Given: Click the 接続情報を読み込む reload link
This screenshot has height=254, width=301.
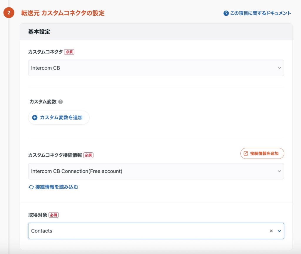Looking at the screenshot, I should (x=56, y=187).
